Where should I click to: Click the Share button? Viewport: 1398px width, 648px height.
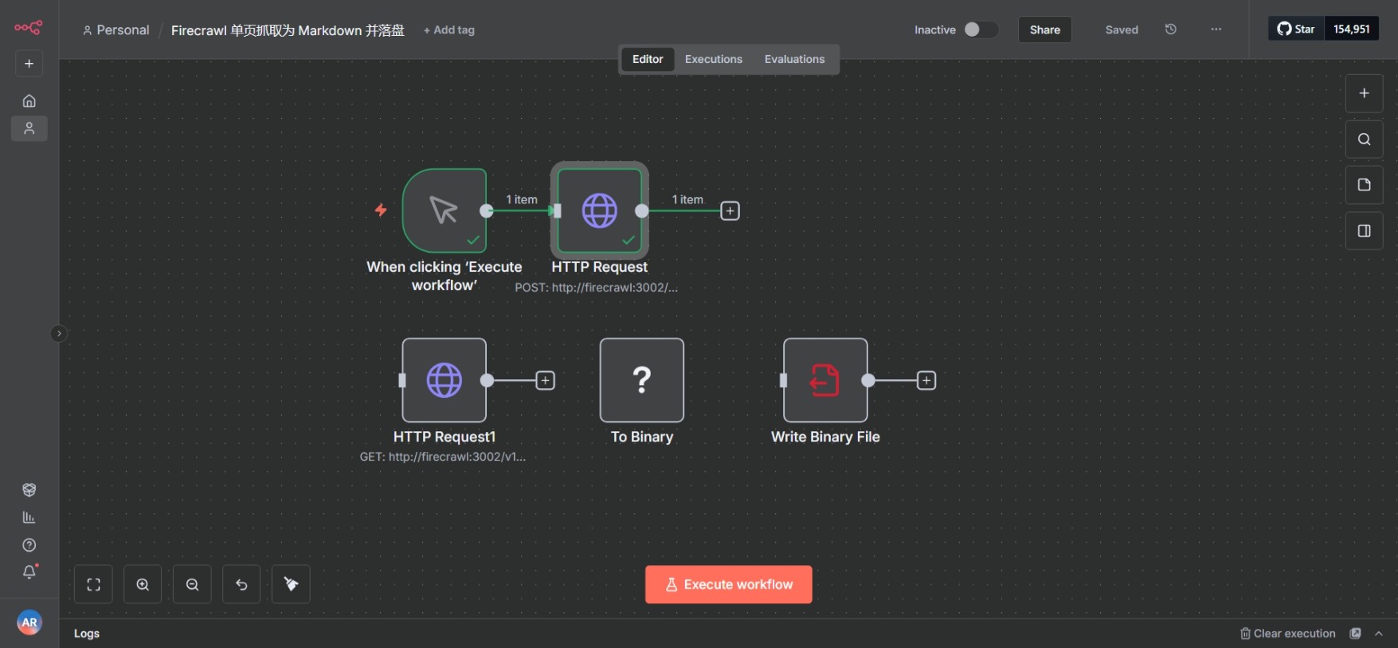1044,29
